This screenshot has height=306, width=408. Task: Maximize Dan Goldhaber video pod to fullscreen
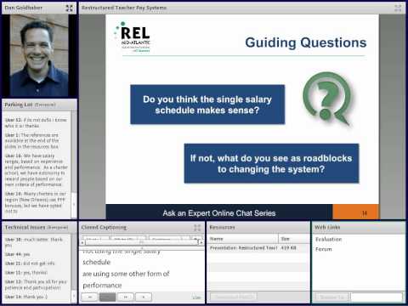tap(69, 8)
